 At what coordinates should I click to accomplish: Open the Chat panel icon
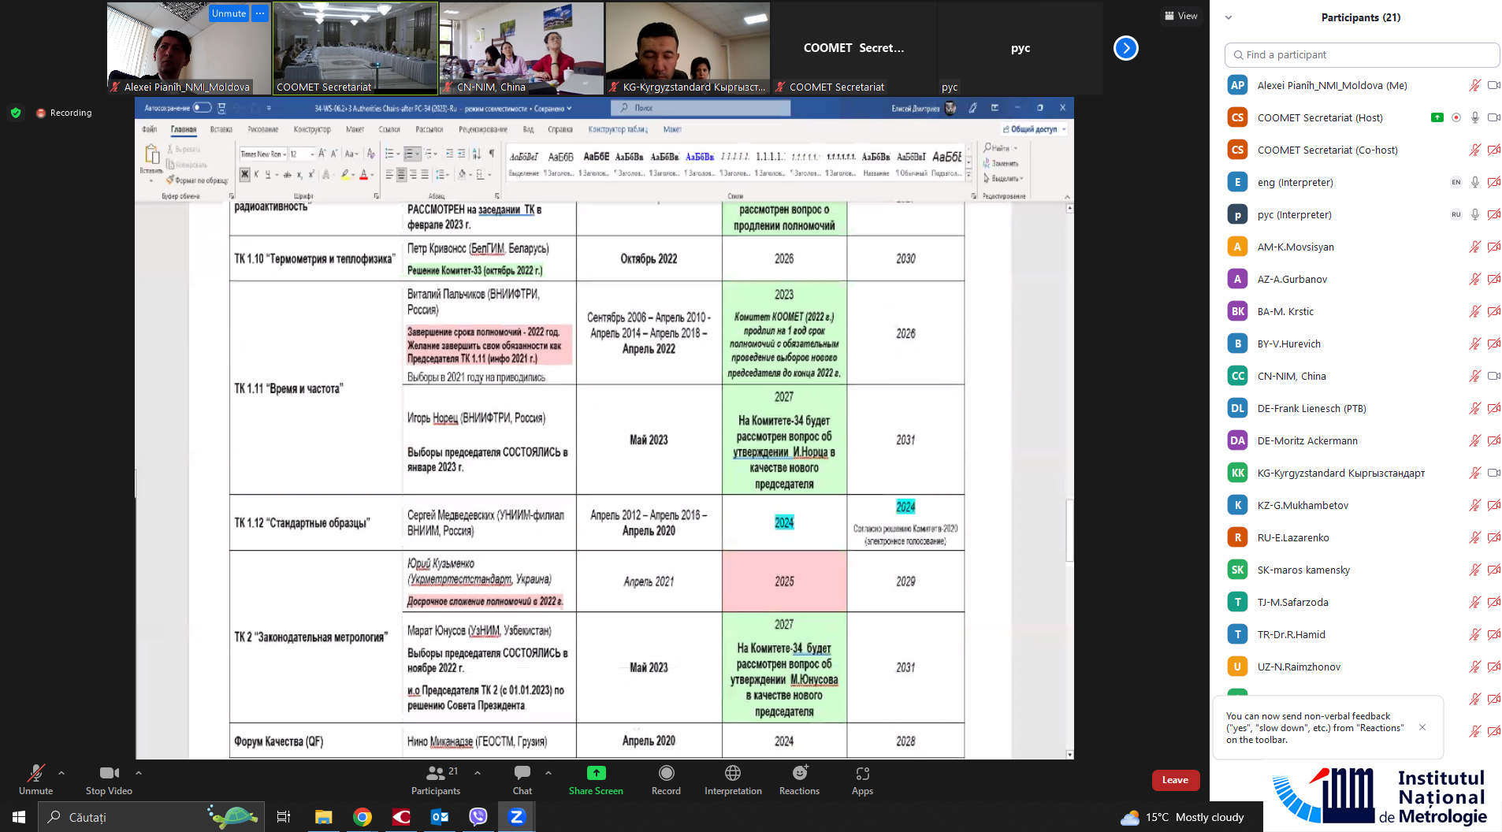point(522,773)
